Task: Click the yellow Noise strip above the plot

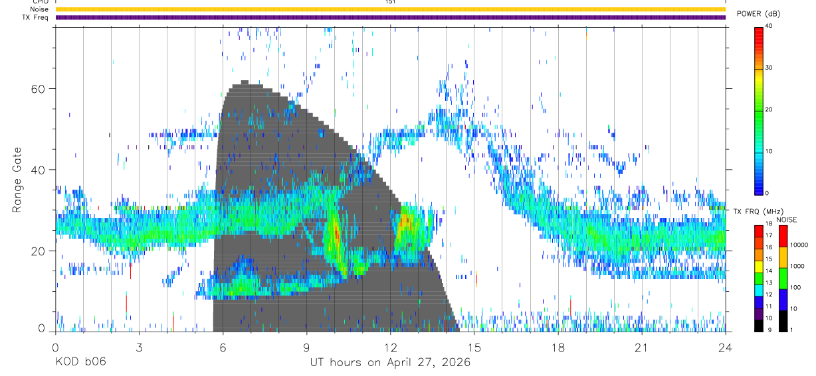Action: pyautogui.click(x=390, y=9)
